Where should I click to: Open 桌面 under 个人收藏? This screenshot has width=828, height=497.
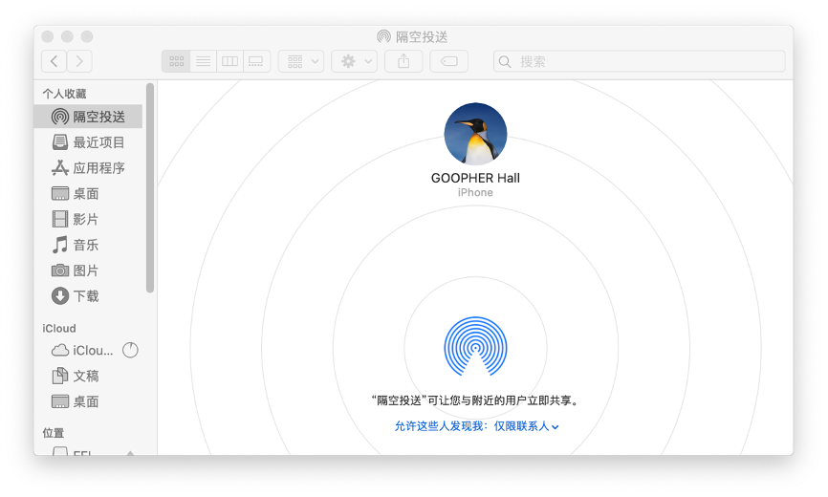point(88,194)
